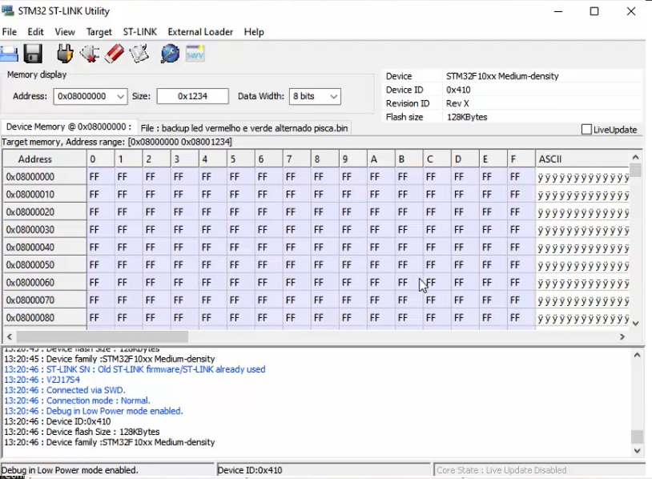Switch to the backup led vermelho file tab

(x=244, y=128)
